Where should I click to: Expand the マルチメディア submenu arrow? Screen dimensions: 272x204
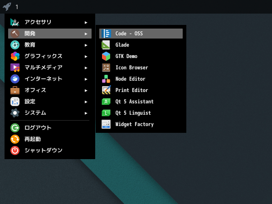(x=86, y=68)
